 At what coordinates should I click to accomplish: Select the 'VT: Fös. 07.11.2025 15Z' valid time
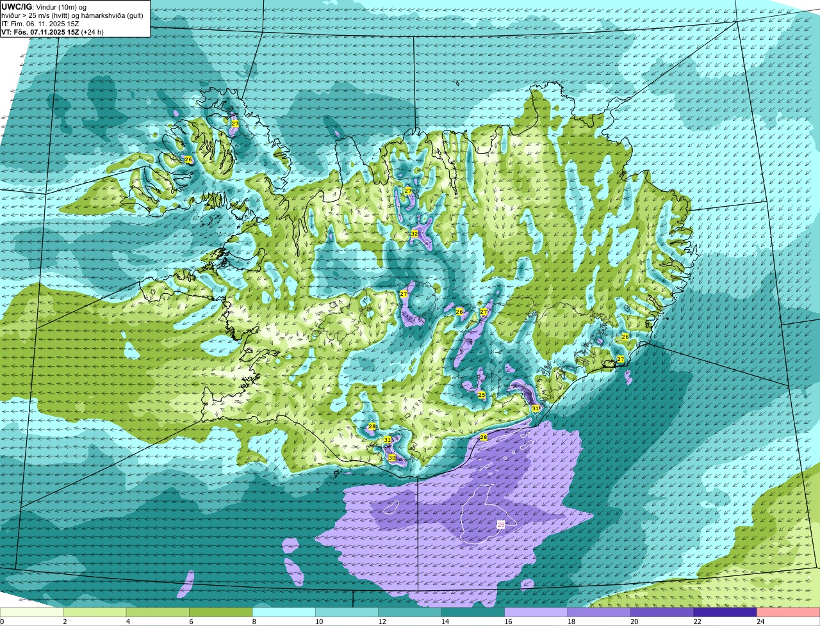coord(40,31)
